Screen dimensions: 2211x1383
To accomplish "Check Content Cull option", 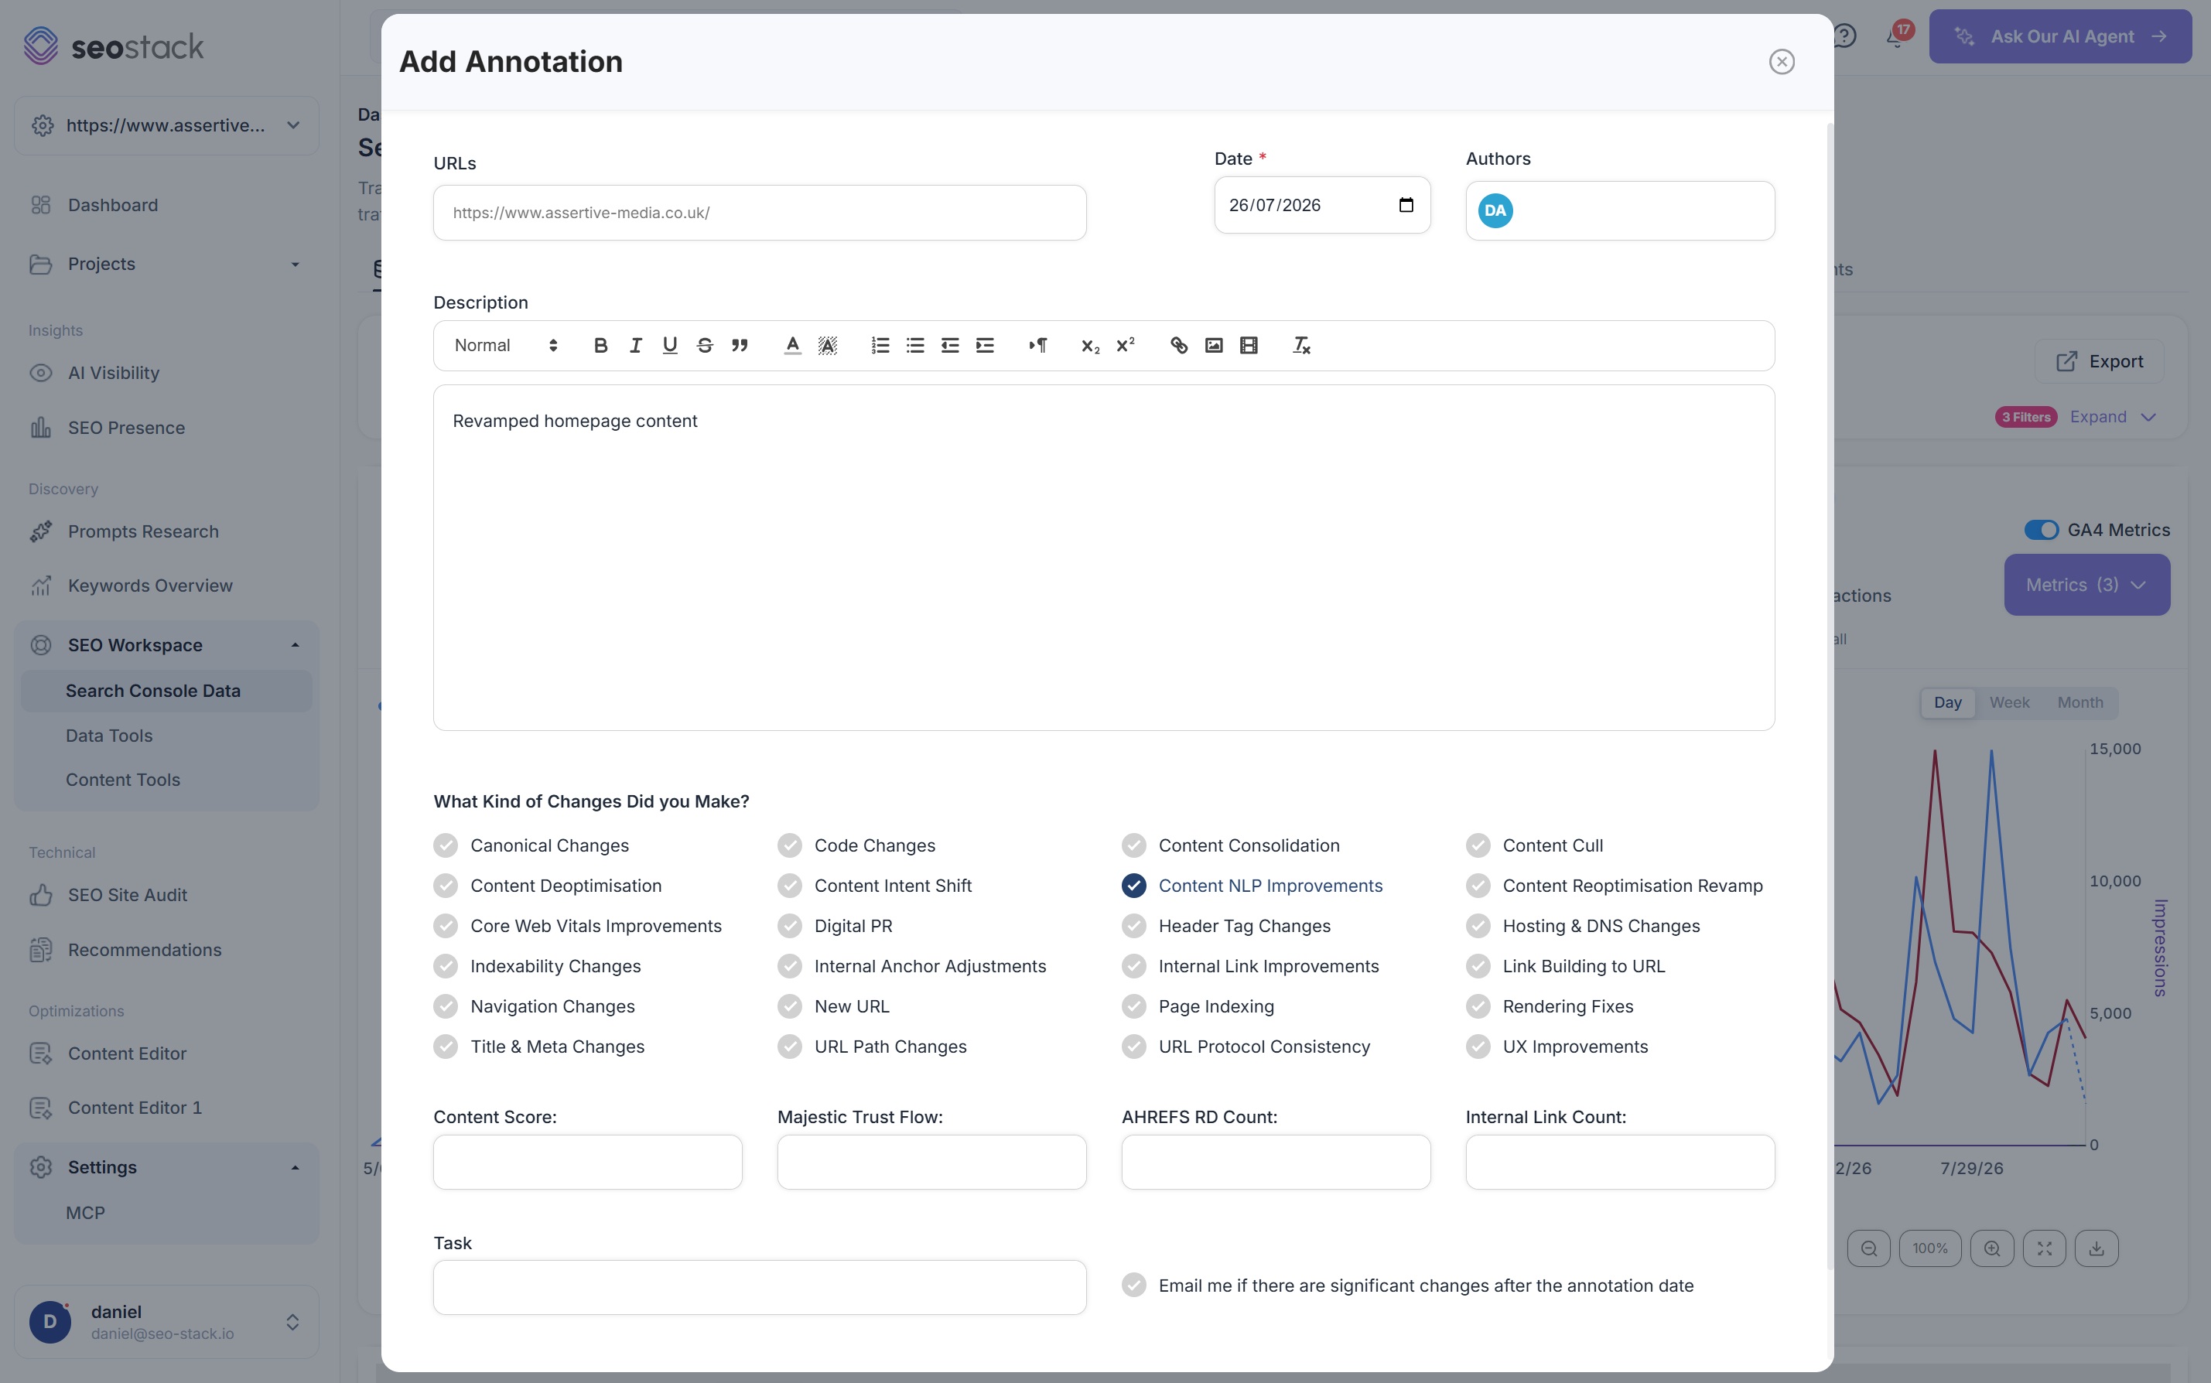I will coord(1478,846).
